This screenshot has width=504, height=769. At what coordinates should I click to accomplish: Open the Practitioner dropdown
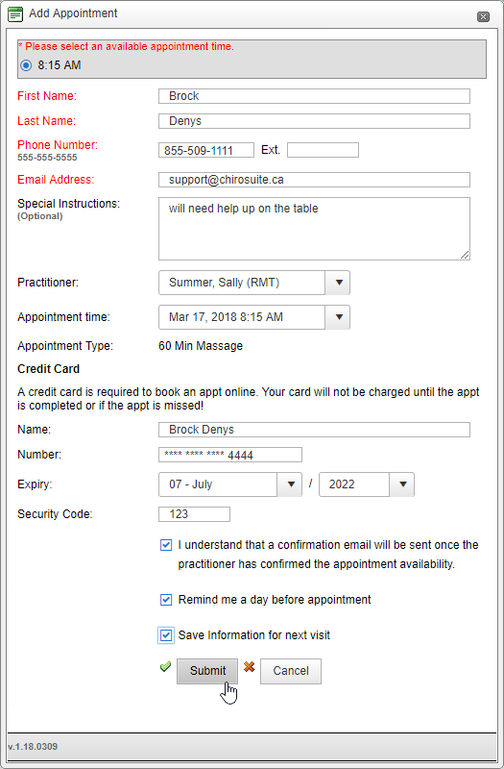254,283
